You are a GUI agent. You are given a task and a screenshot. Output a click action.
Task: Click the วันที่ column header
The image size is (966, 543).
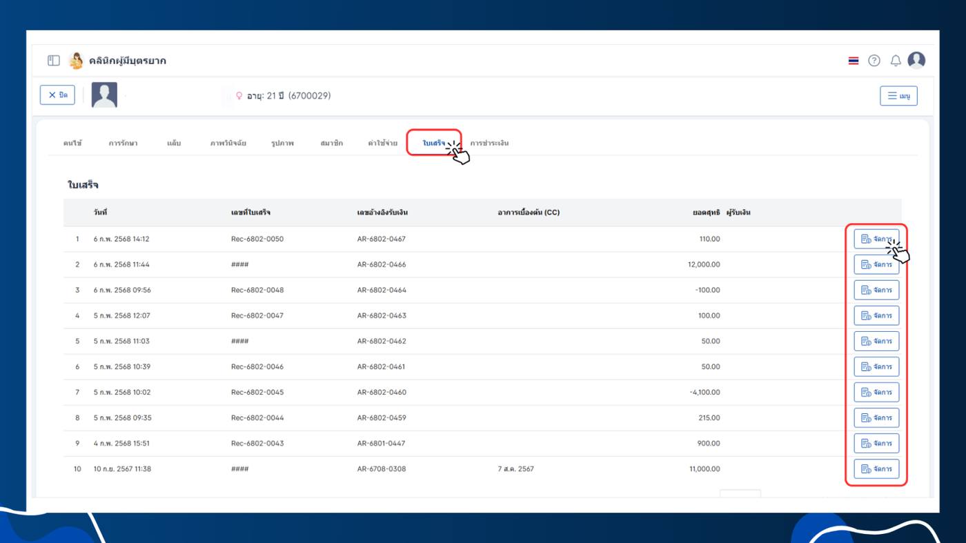pyautogui.click(x=101, y=213)
